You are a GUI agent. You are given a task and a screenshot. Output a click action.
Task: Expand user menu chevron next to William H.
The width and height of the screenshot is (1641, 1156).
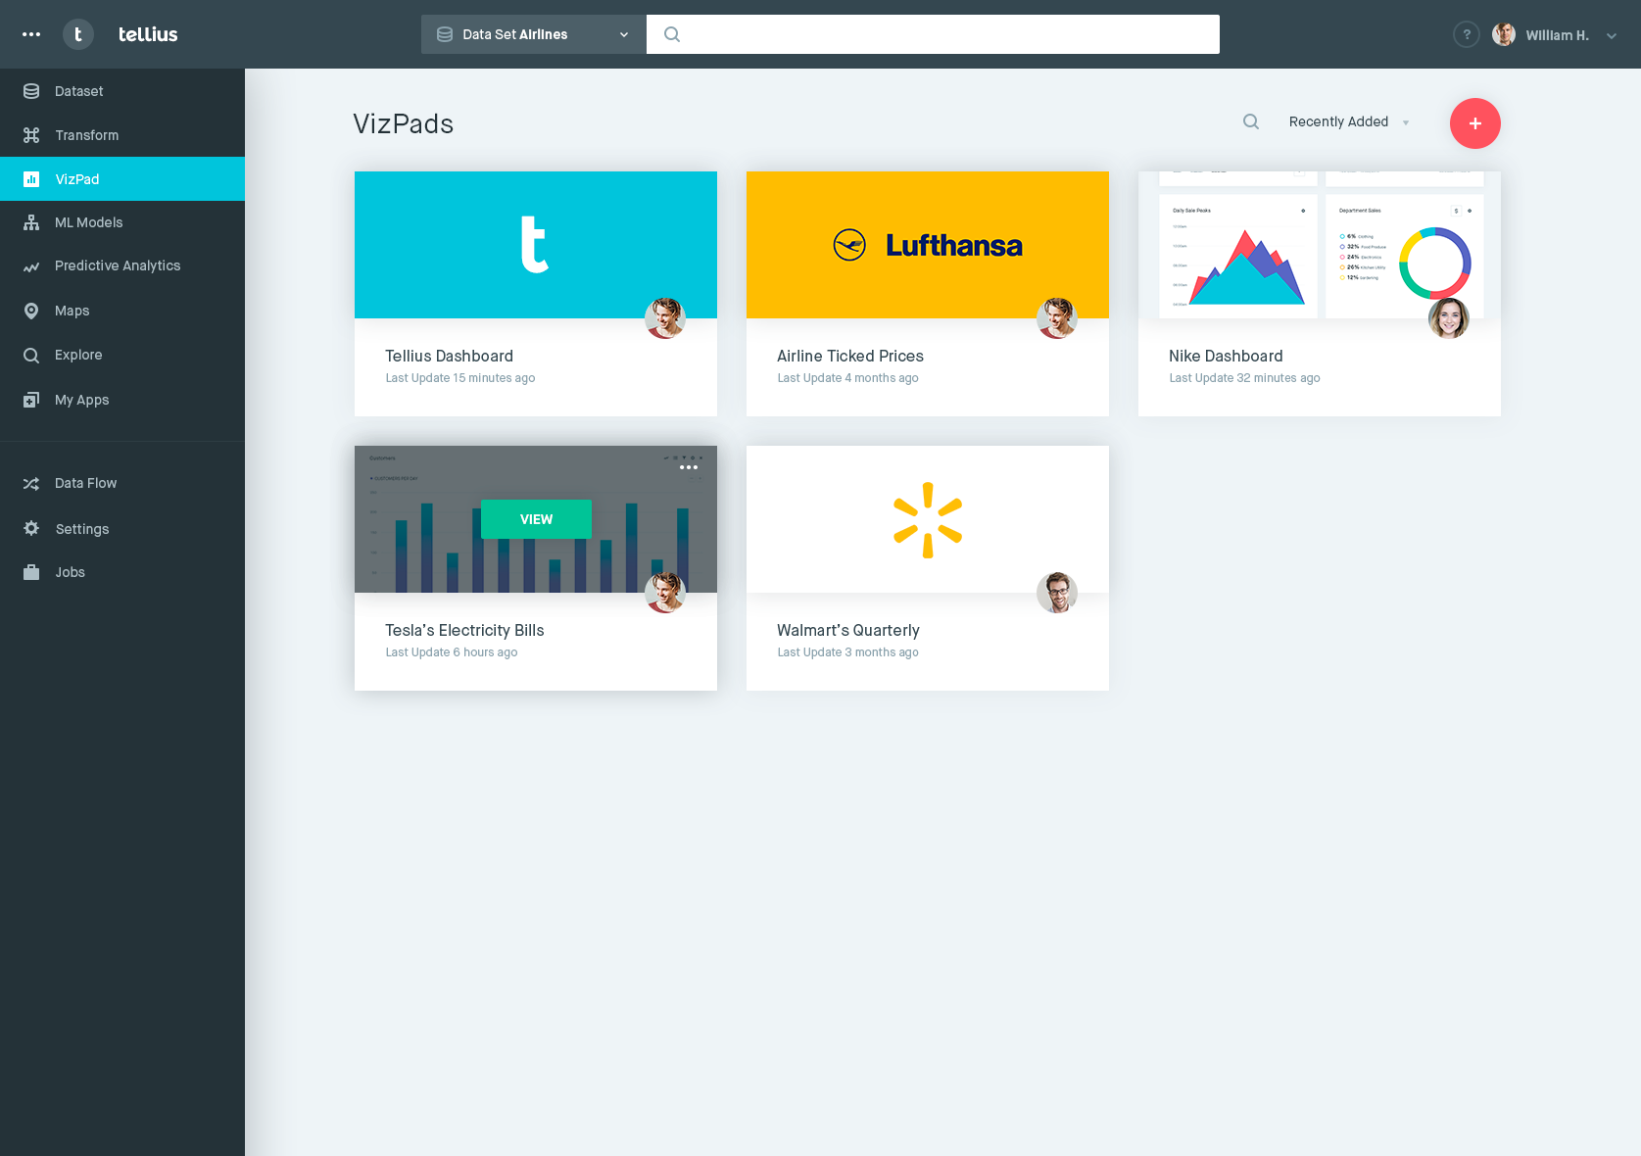click(1612, 35)
